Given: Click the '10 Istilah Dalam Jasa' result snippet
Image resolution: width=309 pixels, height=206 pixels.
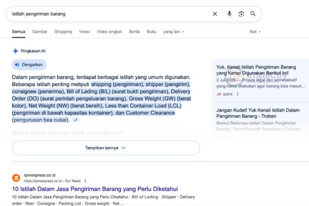Looking at the screenshot, I should [104, 200].
